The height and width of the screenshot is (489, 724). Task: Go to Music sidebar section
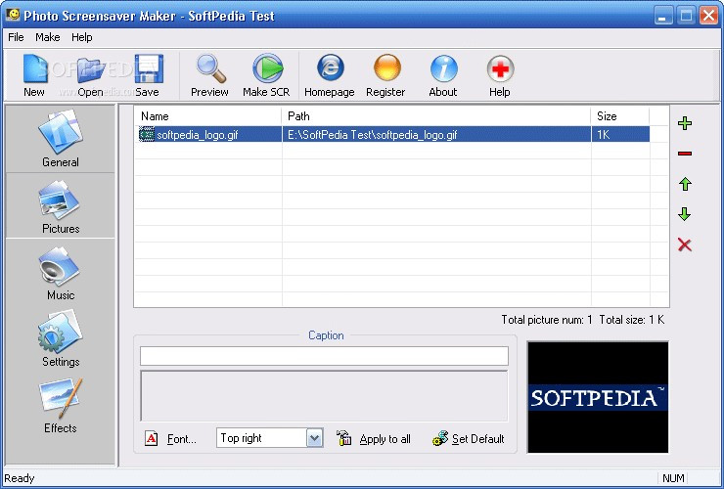(61, 273)
